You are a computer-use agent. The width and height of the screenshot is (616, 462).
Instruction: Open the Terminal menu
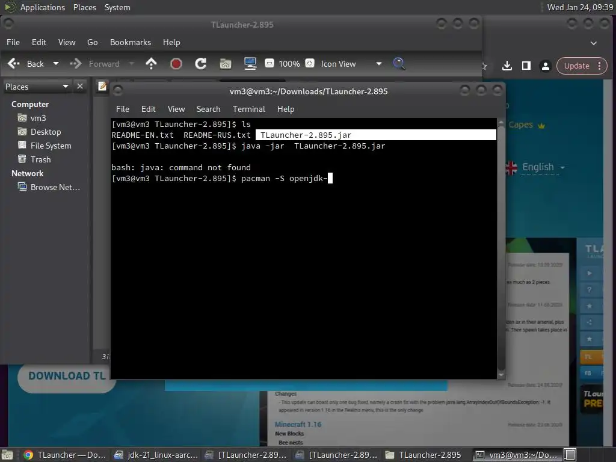tap(248, 109)
